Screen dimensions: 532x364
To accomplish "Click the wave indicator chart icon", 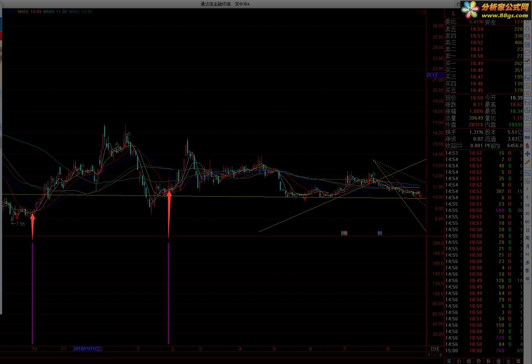I will pyautogui.click(x=527, y=129).
